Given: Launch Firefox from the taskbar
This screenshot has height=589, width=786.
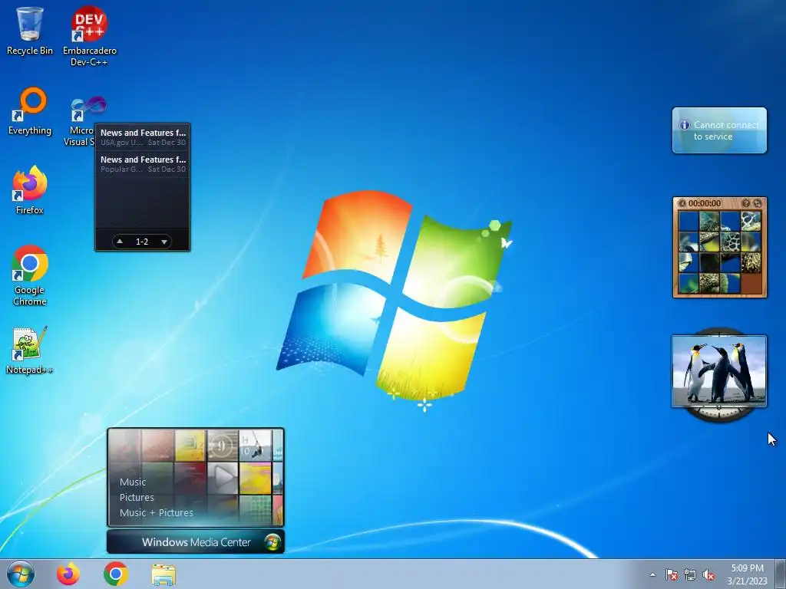Looking at the screenshot, I should (68, 574).
